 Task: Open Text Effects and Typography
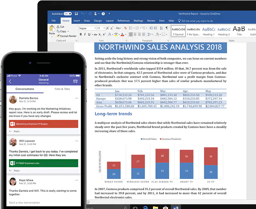click(110, 34)
